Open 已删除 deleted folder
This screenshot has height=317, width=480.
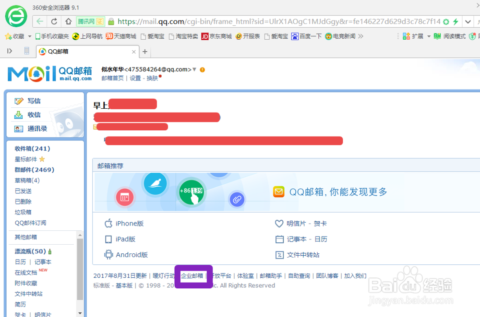tap(23, 202)
